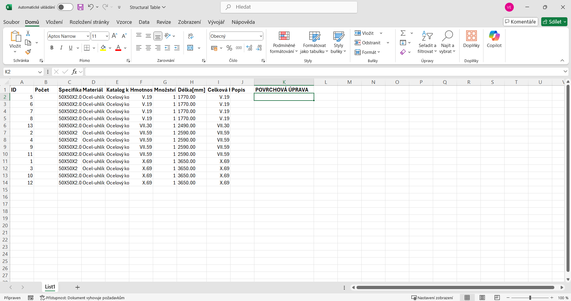Click the AutoSum sigma icon
This screenshot has width=571, height=301.
point(403,33)
